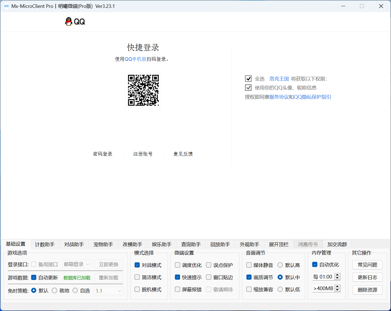Increase the 每01:00 memory timer stepper
The height and width of the screenshot is (311, 391).
pos(337,275)
